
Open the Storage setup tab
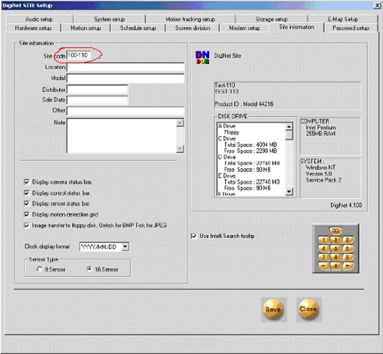(x=272, y=19)
